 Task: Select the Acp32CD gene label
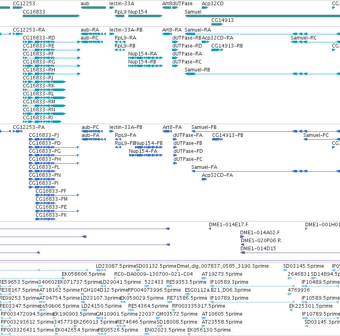213,4
